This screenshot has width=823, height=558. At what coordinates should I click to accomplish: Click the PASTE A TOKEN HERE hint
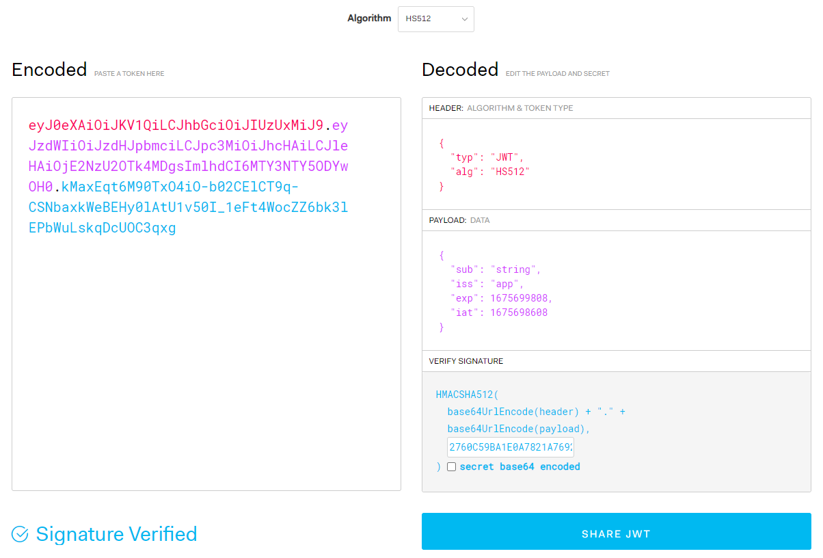(x=129, y=73)
